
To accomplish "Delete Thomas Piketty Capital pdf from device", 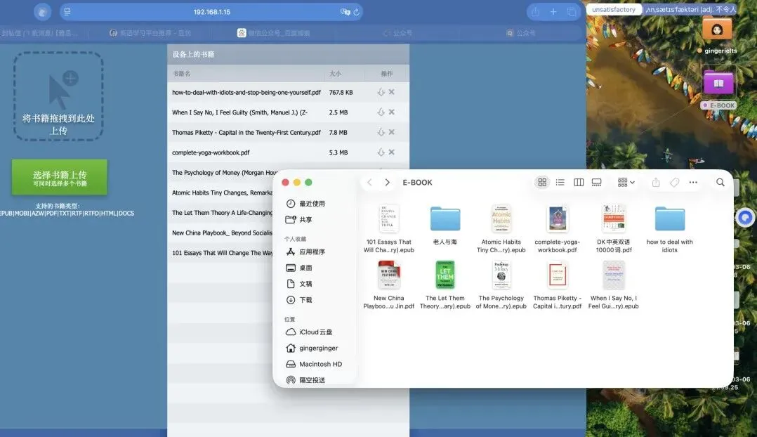I will pos(392,132).
